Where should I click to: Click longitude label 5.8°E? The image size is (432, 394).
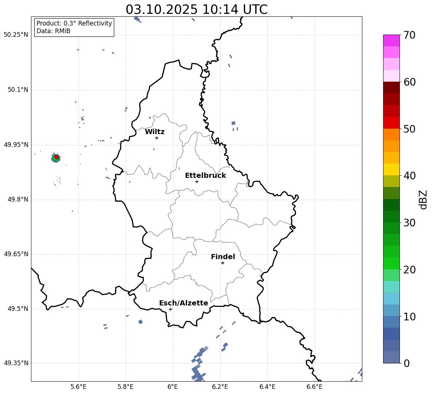126,387
